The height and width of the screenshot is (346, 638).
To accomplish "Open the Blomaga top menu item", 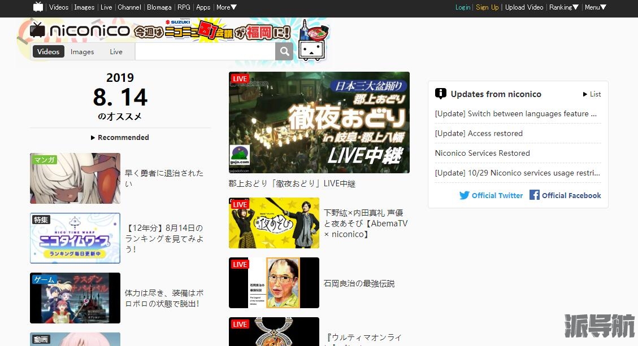I will point(160,7).
